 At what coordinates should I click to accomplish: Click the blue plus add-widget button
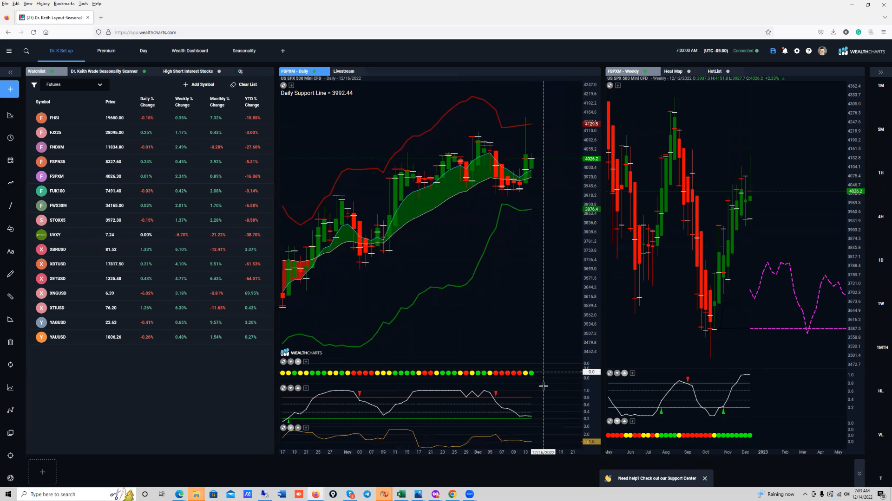[10, 89]
